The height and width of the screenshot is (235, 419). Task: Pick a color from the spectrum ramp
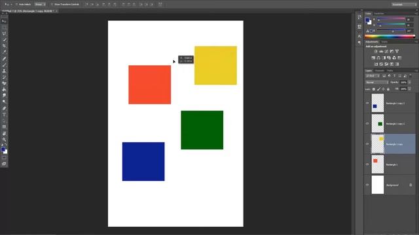(390, 37)
